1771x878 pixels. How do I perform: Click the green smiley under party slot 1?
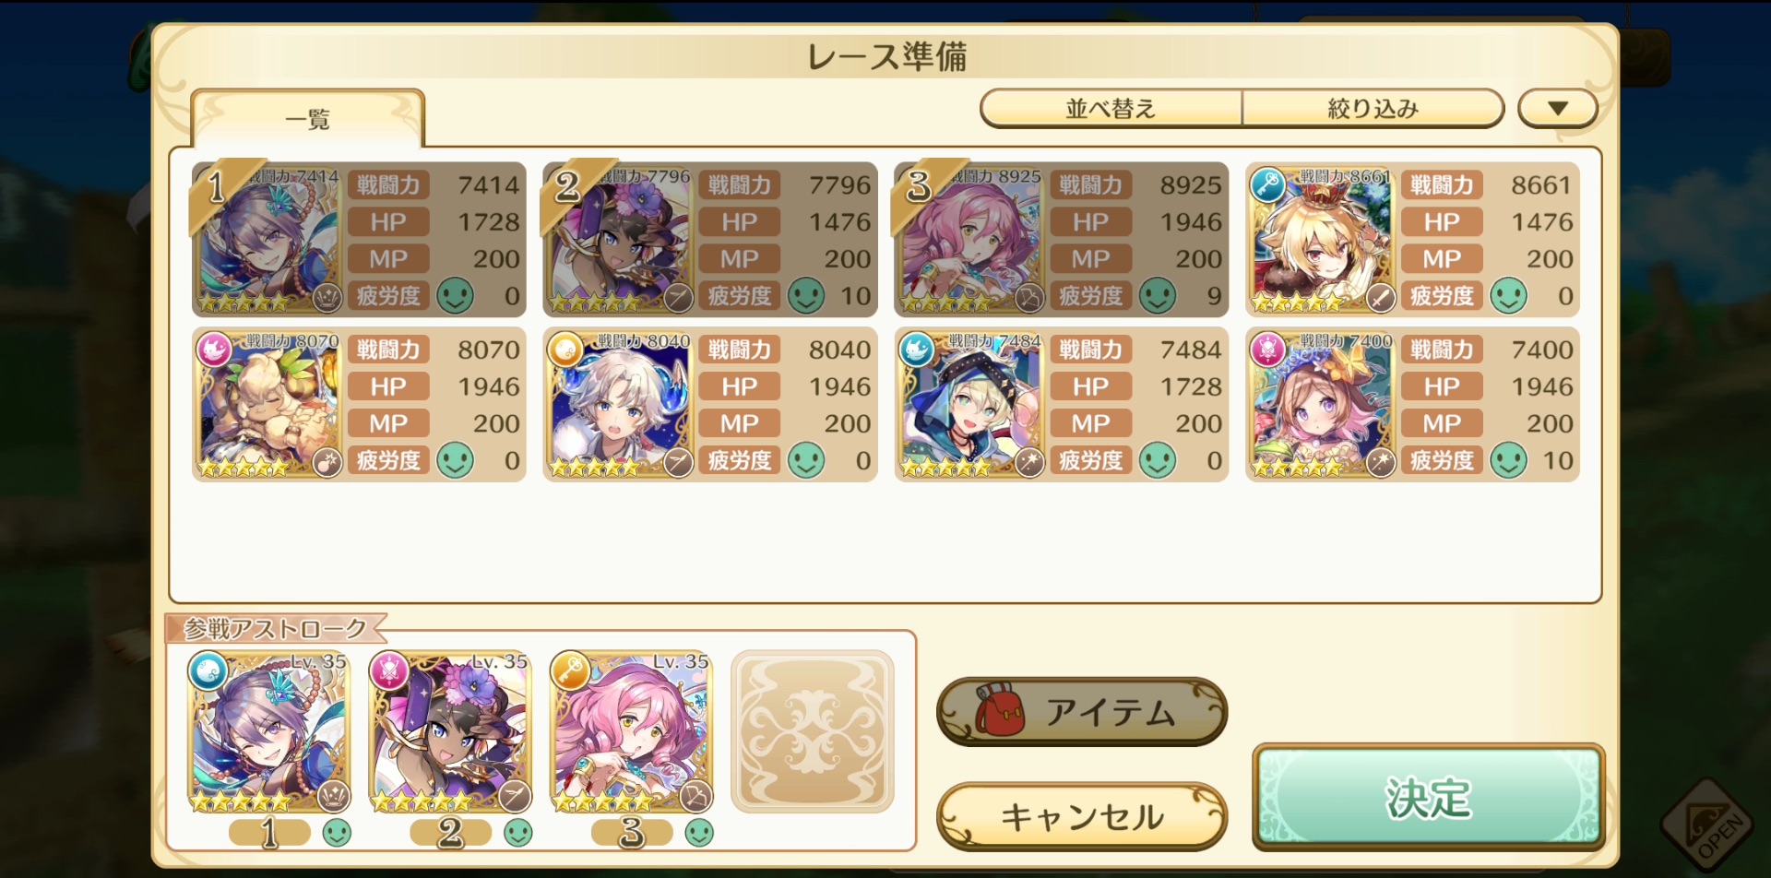point(337,832)
